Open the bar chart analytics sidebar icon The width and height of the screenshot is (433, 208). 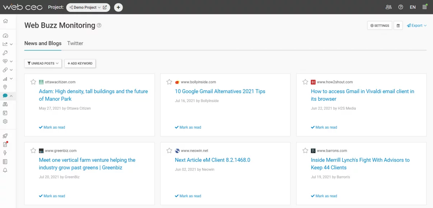5,79
